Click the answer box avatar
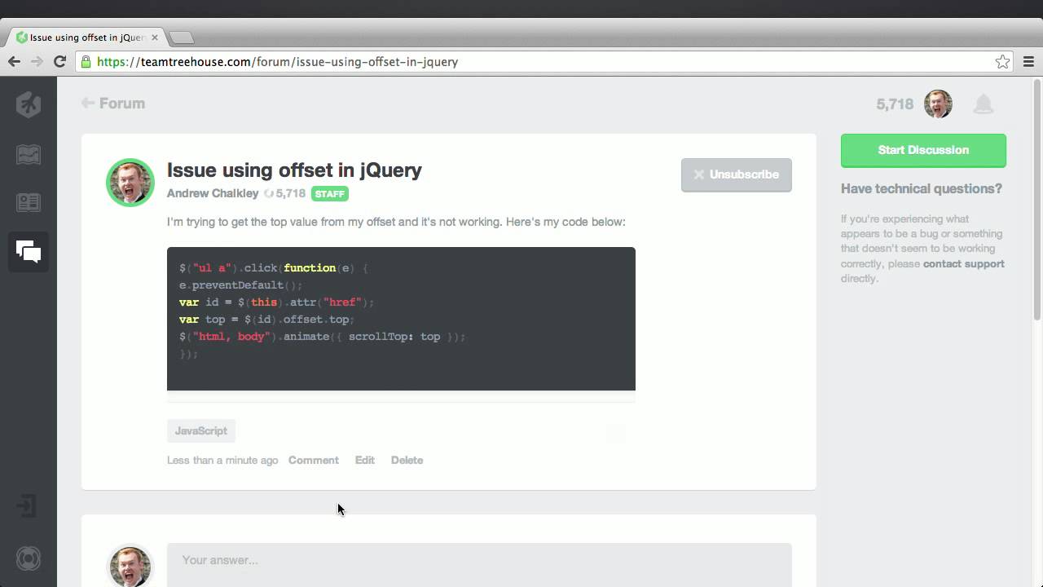Image resolution: width=1043 pixels, height=587 pixels. [x=130, y=566]
